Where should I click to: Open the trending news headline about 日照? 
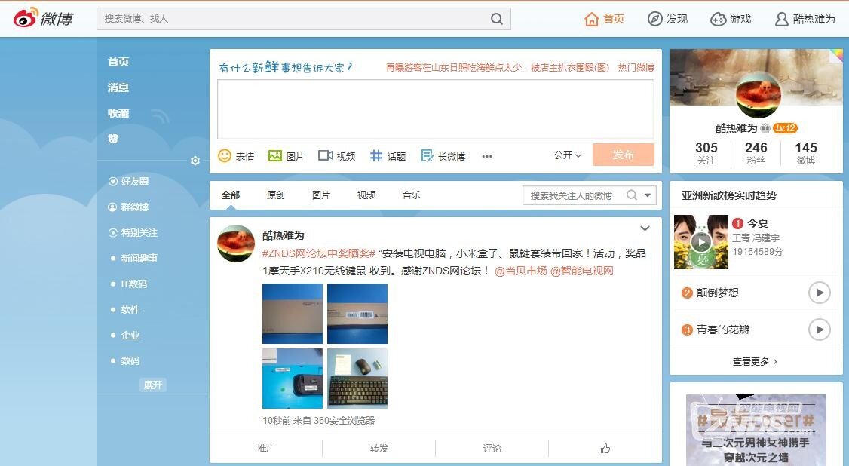(498, 67)
